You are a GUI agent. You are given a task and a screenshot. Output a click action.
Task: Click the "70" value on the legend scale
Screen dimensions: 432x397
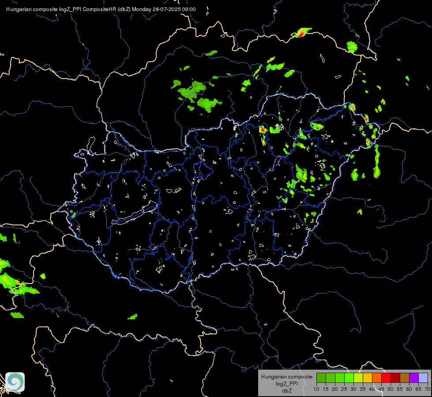click(428, 389)
